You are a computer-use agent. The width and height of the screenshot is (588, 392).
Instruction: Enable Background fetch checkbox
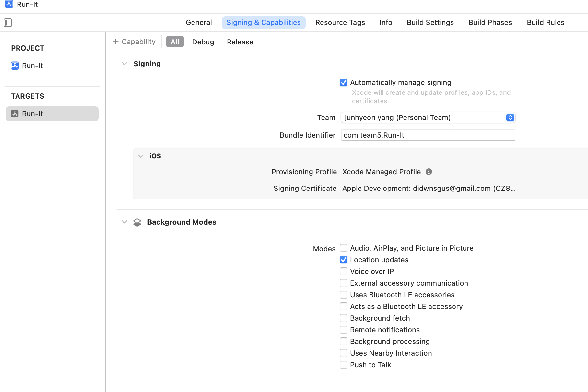(344, 318)
